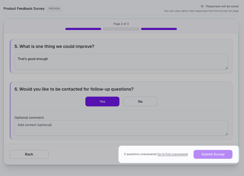Click the unfilled middle progress segment

[x=121, y=29]
